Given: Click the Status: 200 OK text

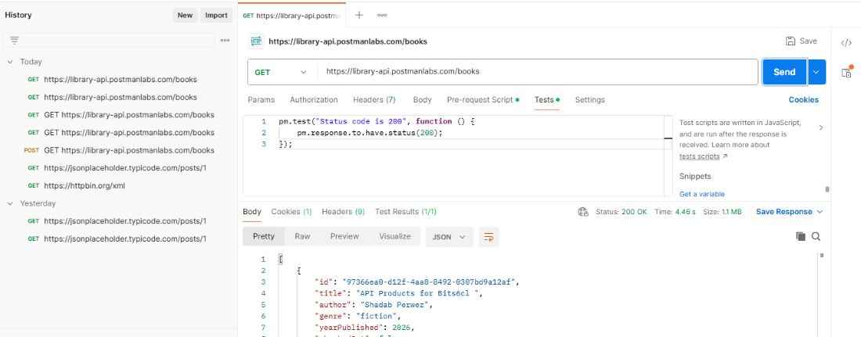Looking at the screenshot, I should (621, 212).
